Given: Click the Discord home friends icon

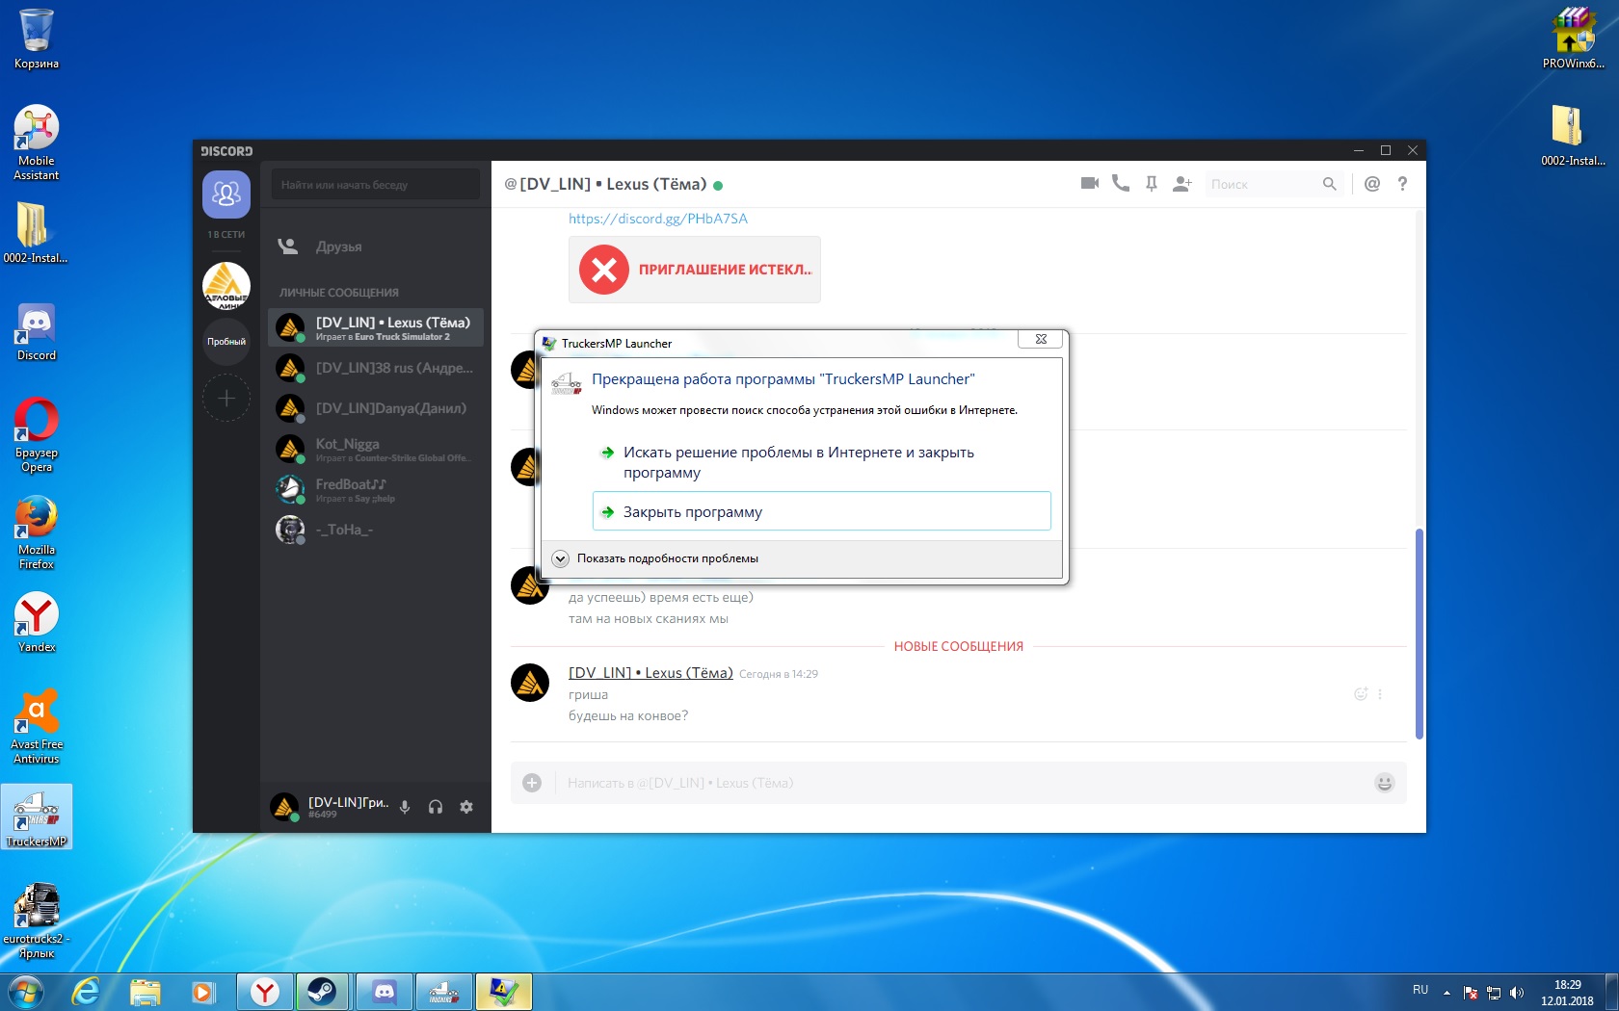Looking at the screenshot, I should (226, 194).
